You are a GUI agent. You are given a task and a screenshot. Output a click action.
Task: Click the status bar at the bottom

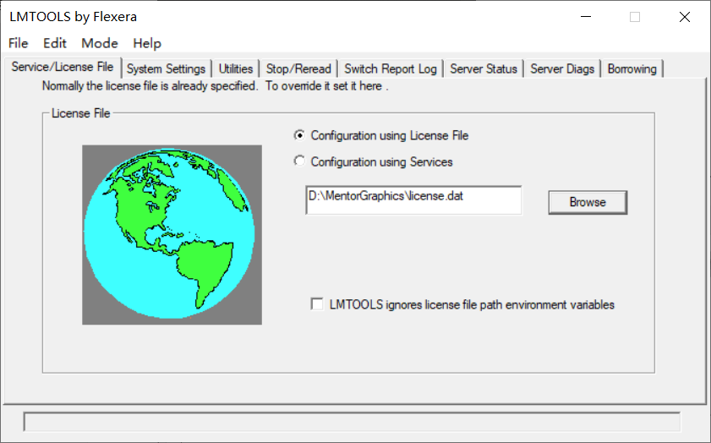(352, 422)
